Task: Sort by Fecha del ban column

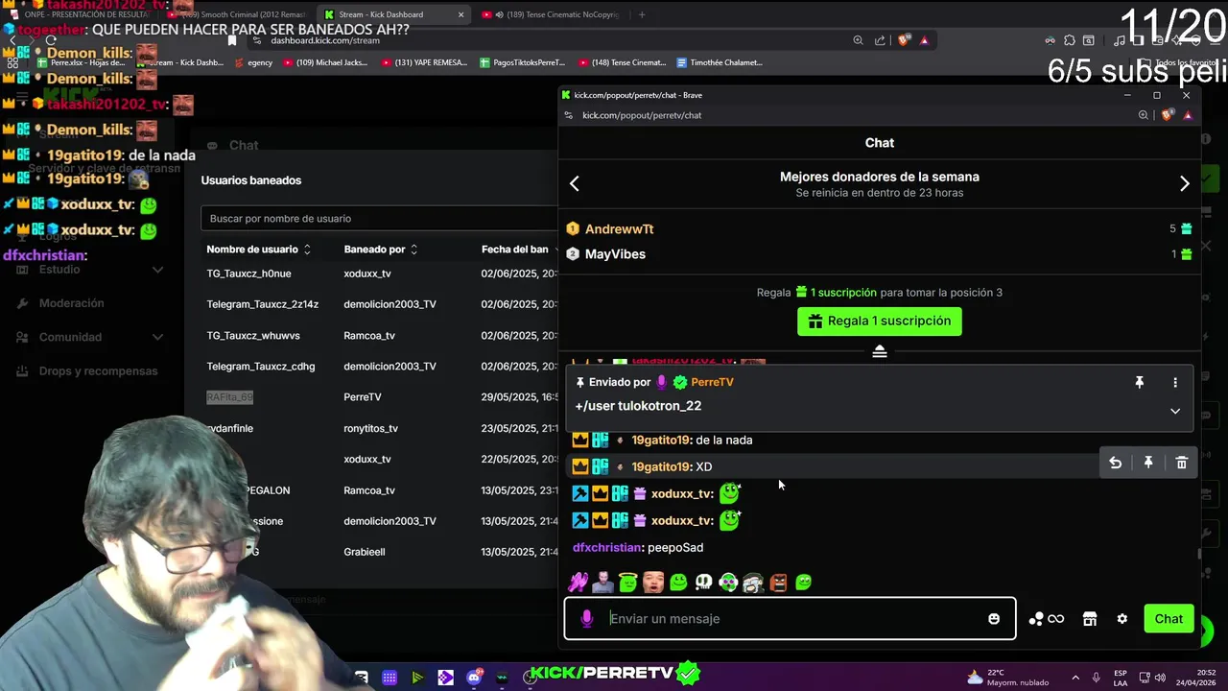Action: click(x=519, y=250)
